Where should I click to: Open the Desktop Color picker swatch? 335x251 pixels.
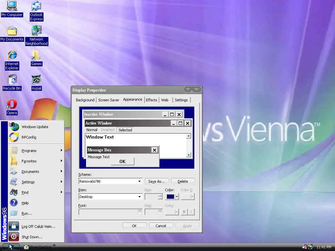pos(172,196)
